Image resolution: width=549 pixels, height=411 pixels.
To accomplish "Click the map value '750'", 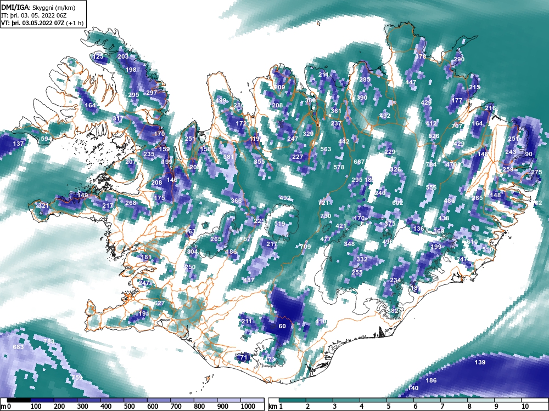I will (x=326, y=216).
